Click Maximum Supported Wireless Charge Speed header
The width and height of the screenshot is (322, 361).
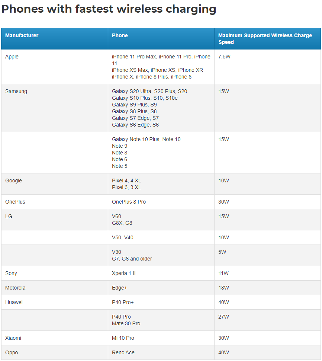click(265, 39)
